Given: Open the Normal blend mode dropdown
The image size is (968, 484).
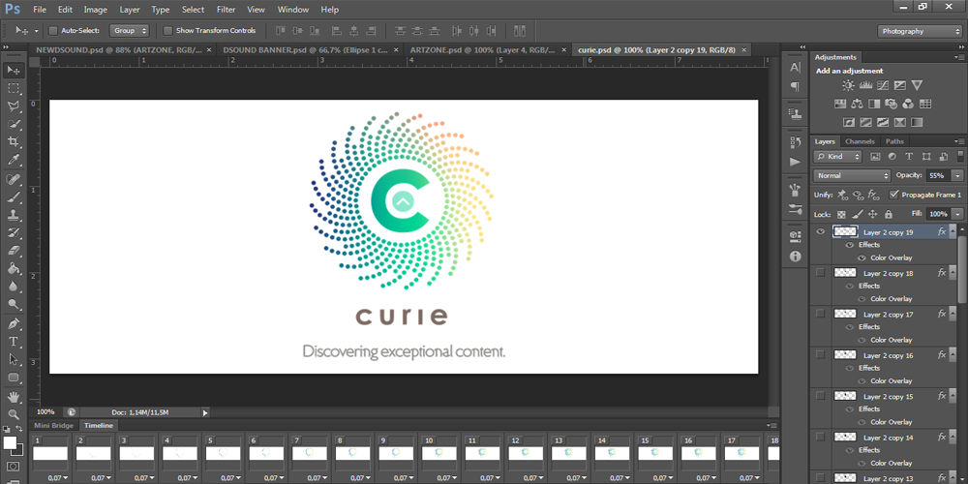Looking at the screenshot, I should [x=852, y=175].
